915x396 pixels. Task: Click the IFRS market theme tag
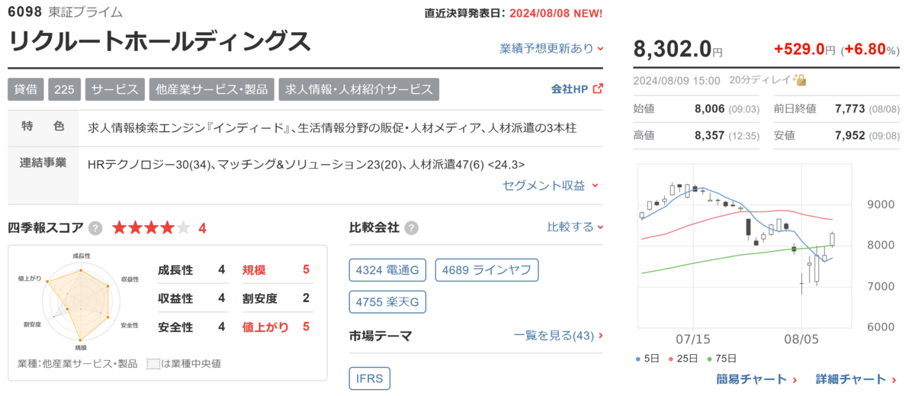[370, 378]
